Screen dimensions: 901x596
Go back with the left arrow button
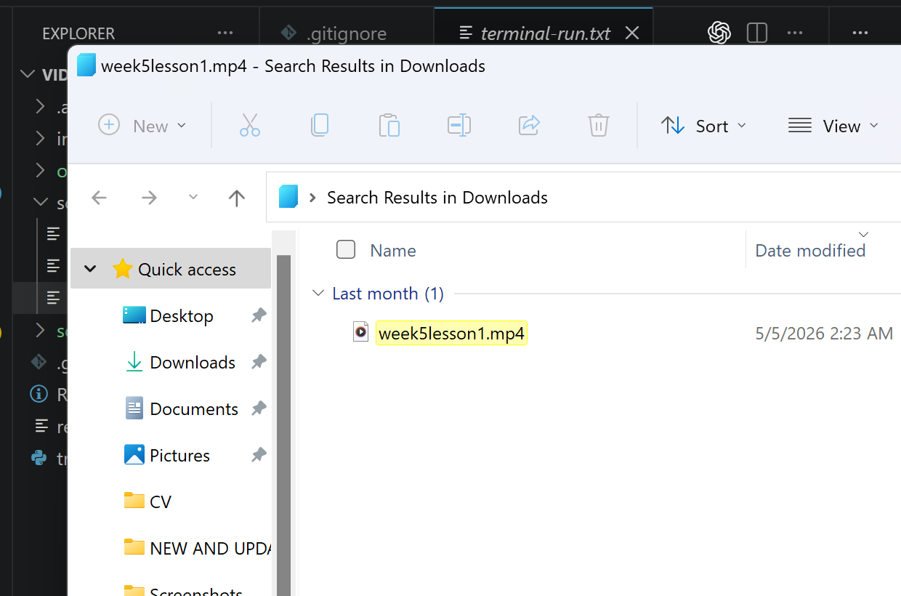pos(99,198)
